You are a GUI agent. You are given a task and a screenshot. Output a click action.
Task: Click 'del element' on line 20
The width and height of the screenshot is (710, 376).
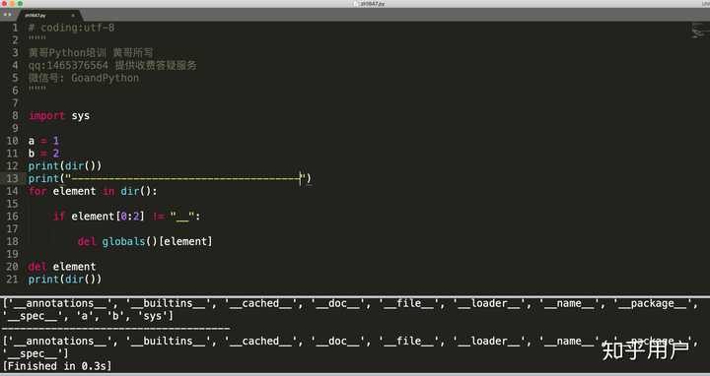coord(61,267)
